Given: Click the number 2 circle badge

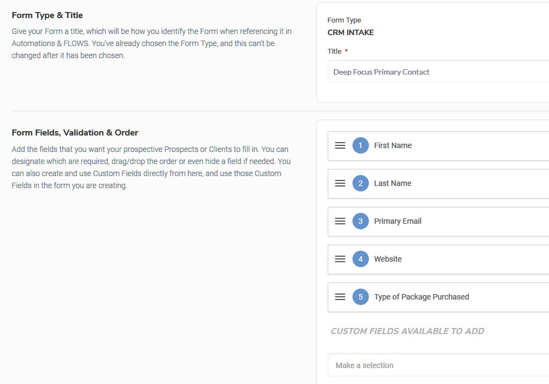Looking at the screenshot, I should pyautogui.click(x=360, y=183).
